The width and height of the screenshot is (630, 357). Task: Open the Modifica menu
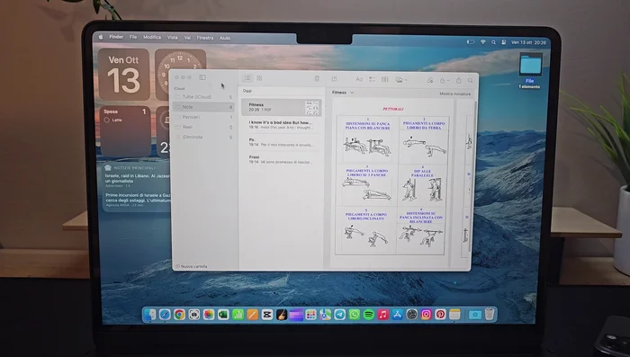click(x=152, y=37)
